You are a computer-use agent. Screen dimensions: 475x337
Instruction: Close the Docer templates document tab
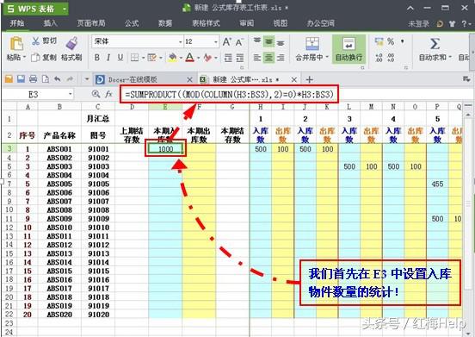pyautogui.click(x=189, y=80)
